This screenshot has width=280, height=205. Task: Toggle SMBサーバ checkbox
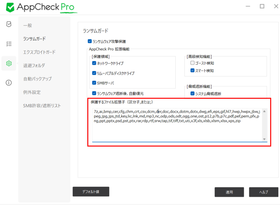tap(94, 83)
